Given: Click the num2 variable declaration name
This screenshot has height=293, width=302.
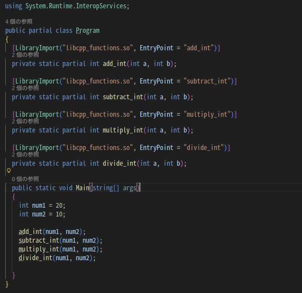Looking at the screenshot, I should point(39,214).
